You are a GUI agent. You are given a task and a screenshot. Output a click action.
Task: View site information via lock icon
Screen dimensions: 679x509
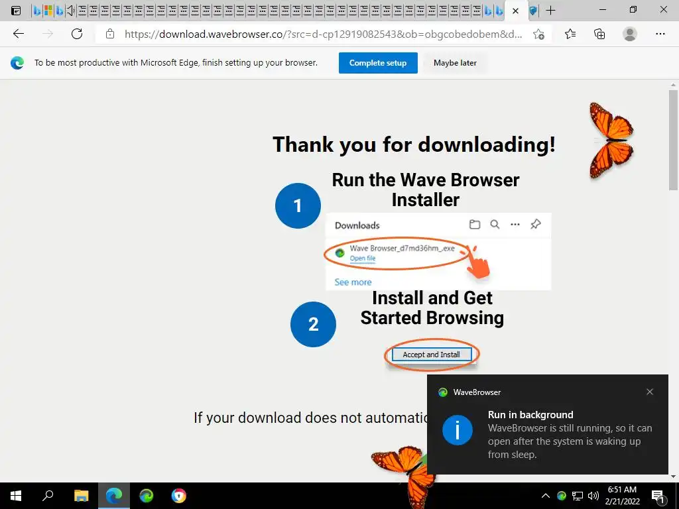click(x=110, y=34)
